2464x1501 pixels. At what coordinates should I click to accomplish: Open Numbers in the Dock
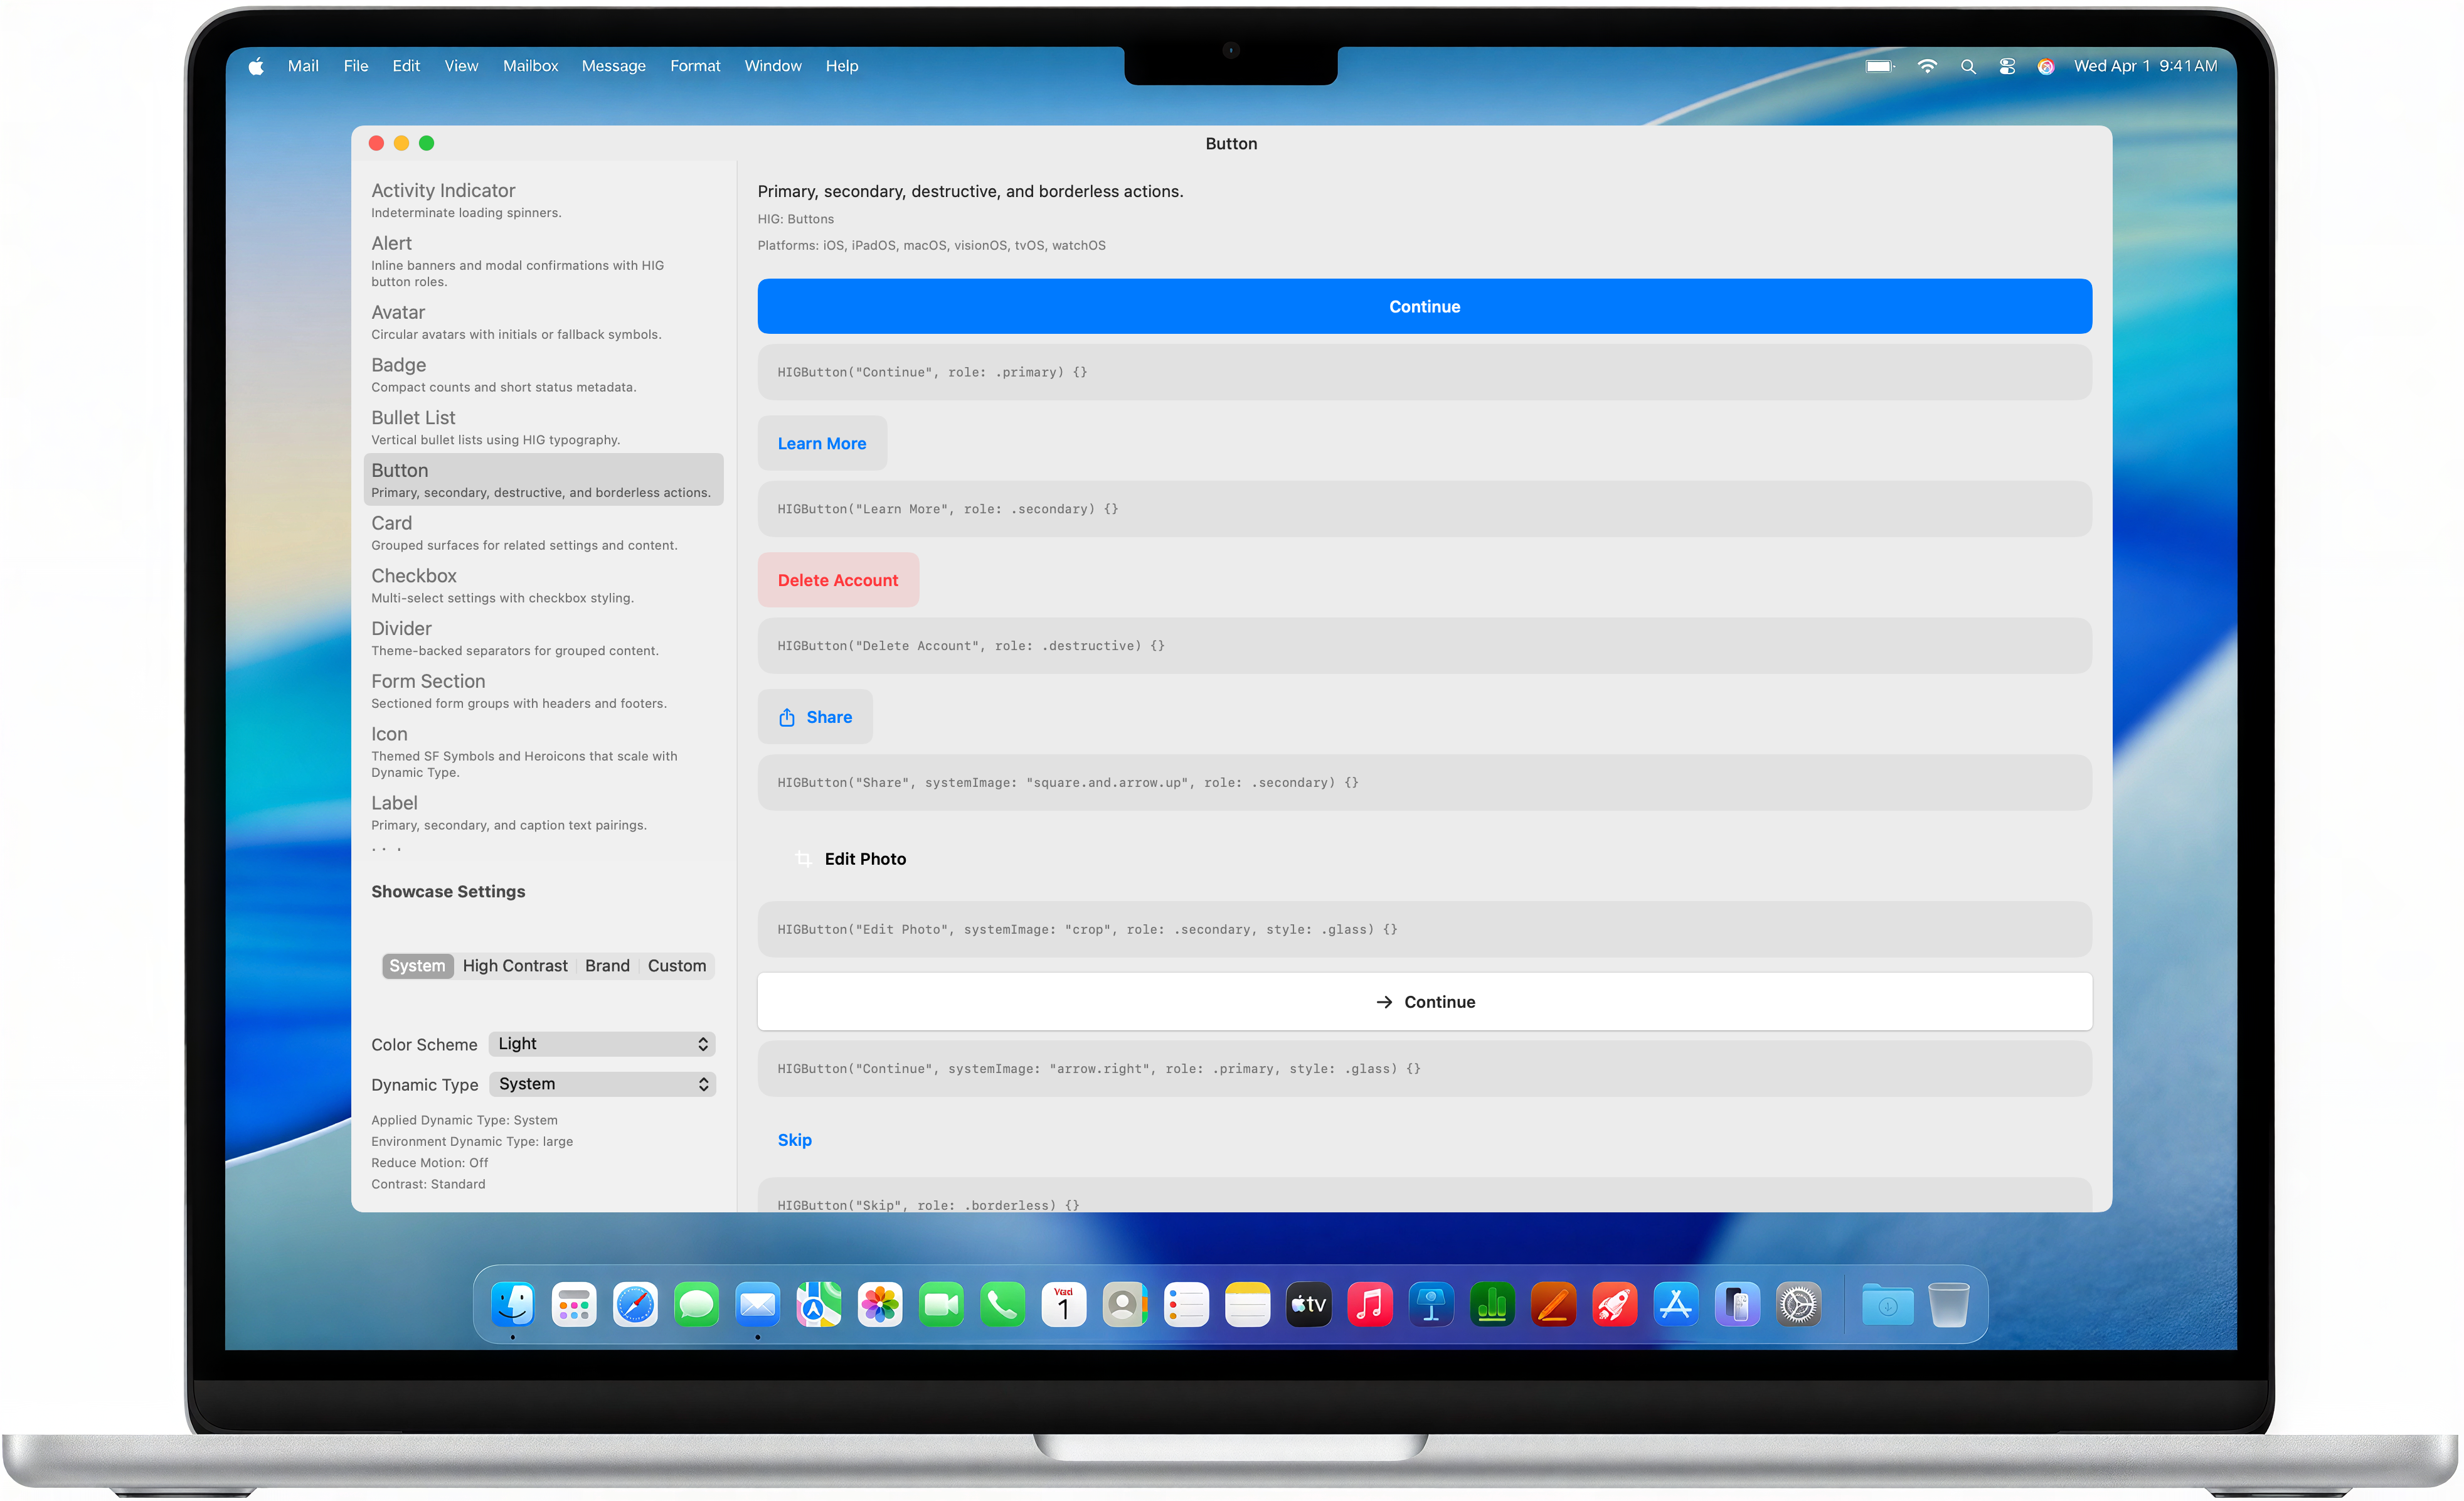(x=1492, y=1304)
